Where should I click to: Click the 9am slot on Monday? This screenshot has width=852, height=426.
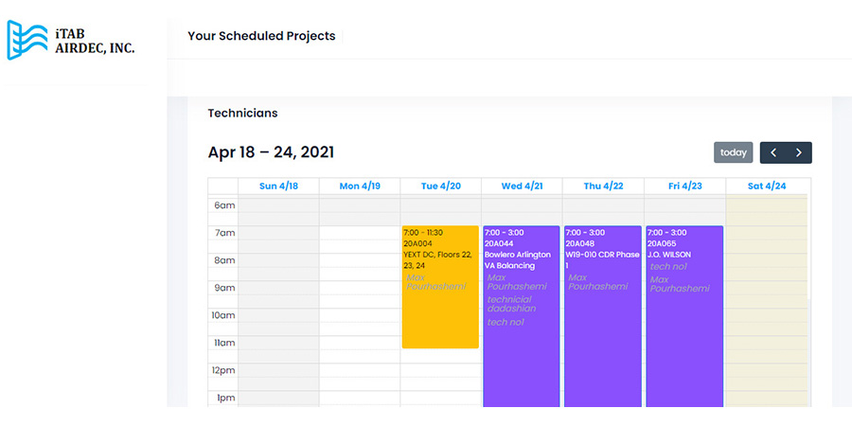coord(360,288)
